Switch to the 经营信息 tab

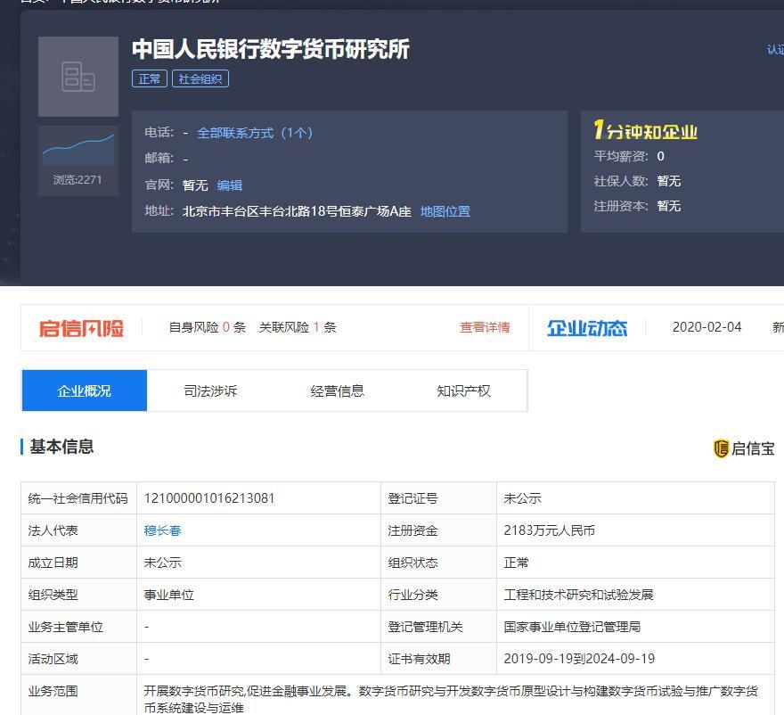(337, 390)
